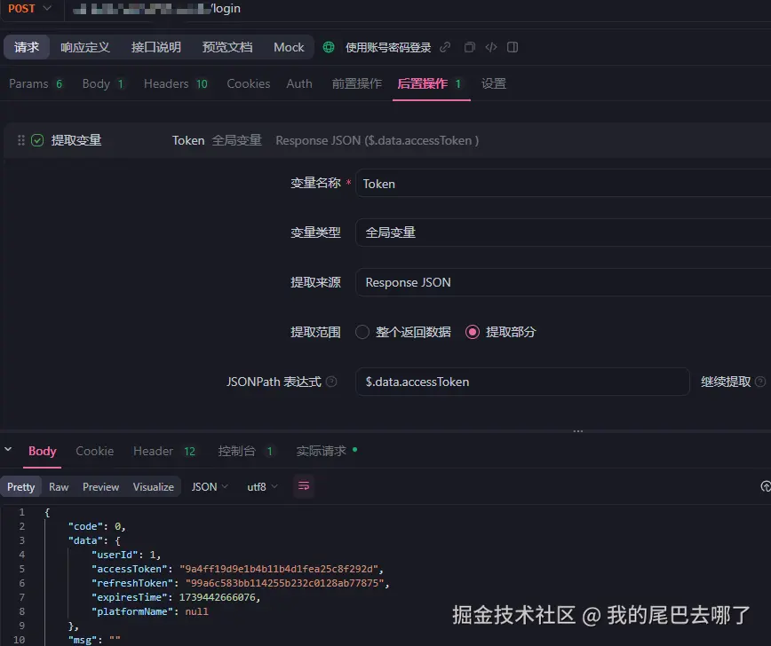Select the Pretty view mode
Screen dimensions: 771x646
coord(20,487)
